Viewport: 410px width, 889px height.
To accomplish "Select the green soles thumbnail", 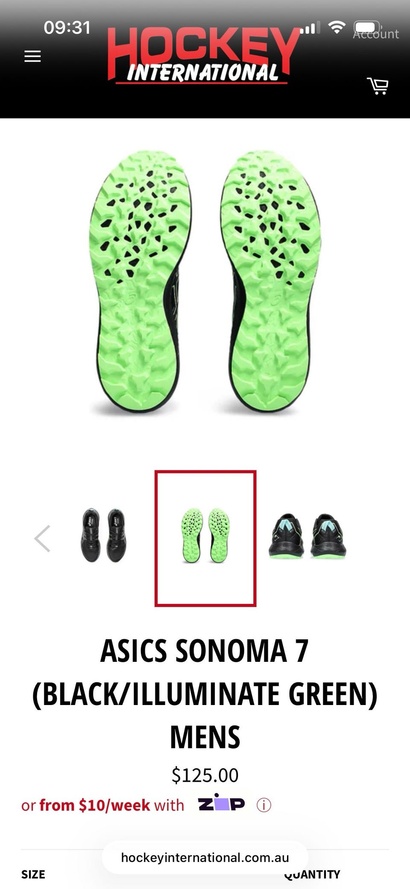I will tap(205, 538).
